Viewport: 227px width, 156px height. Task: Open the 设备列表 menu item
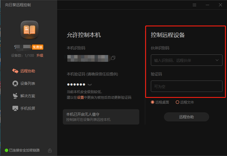pos(28,83)
